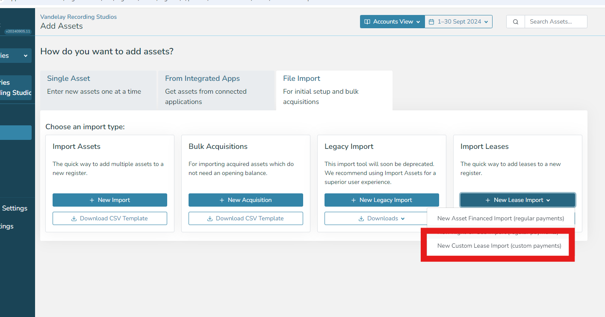This screenshot has height=317, width=605.
Task: Click the book icon in Accounts View
Action: pyautogui.click(x=367, y=22)
